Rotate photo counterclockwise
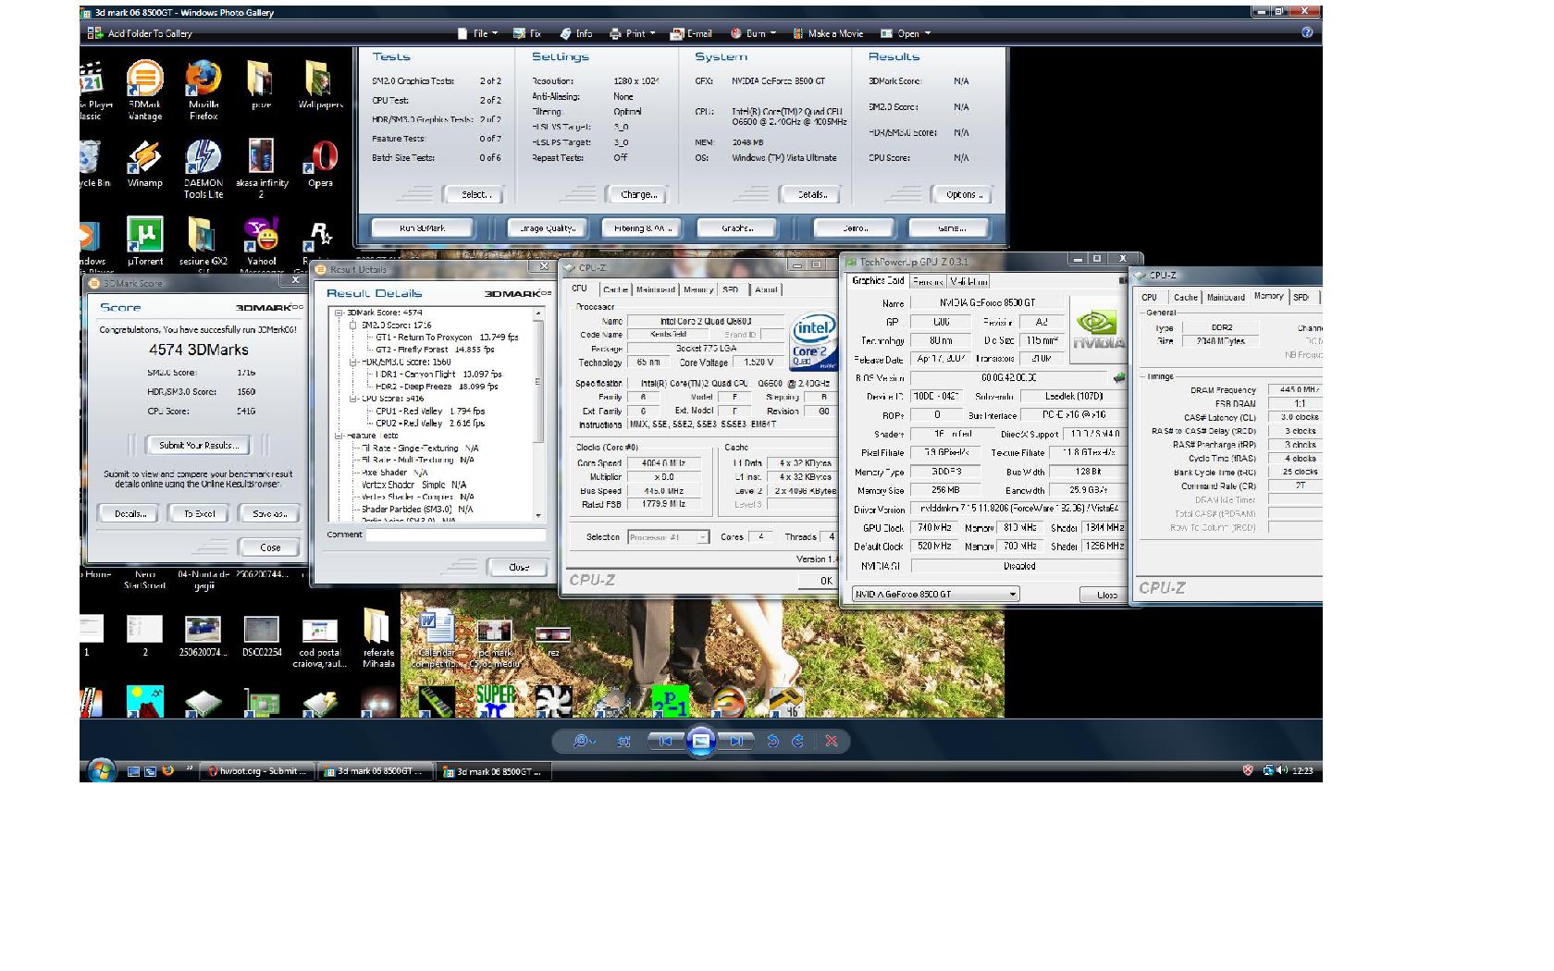 tap(773, 741)
